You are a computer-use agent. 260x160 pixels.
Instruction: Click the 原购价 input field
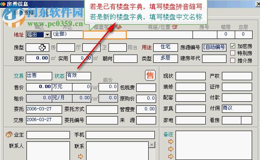[146, 98]
